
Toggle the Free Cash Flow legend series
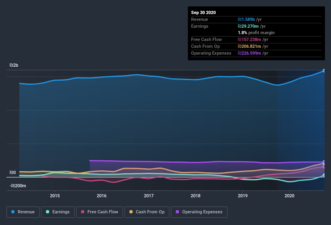click(99, 212)
